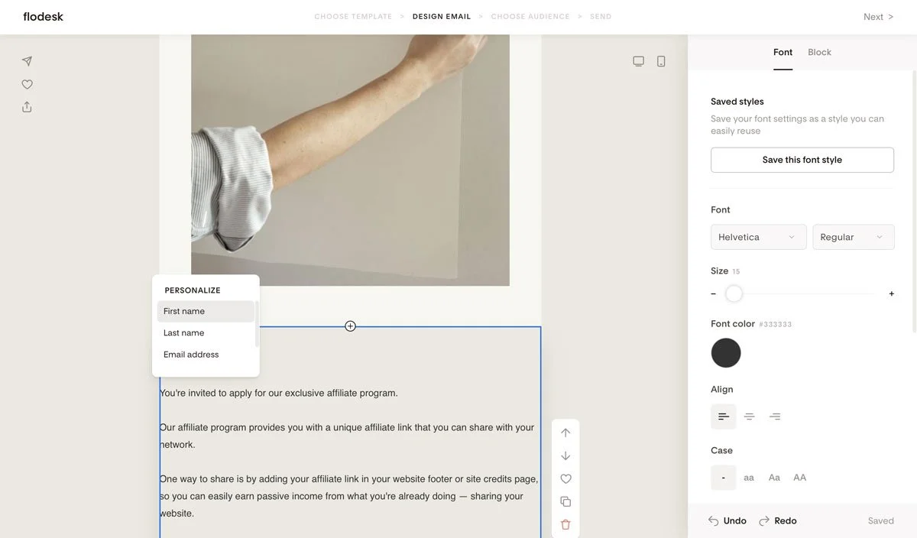Open the Font tab
This screenshot has width=917, height=538.
coord(783,52)
